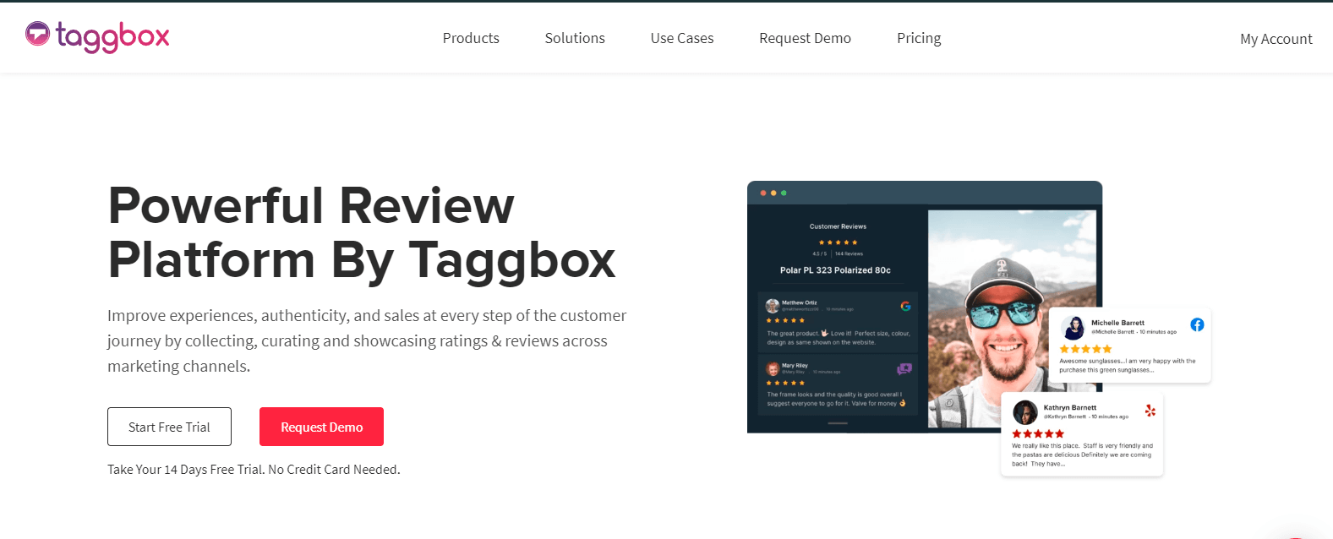Click the man with sunglasses photo
1333x539 pixels.
pyautogui.click(x=1013, y=318)
